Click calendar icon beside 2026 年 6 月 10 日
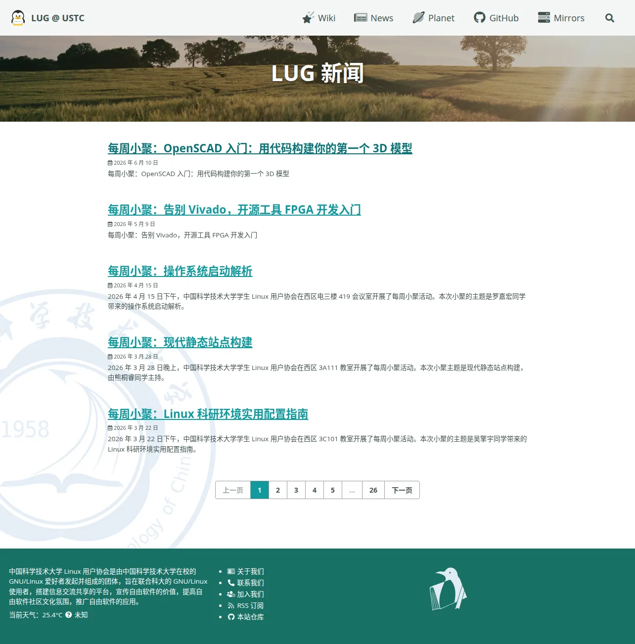 [x=110, y=163]
